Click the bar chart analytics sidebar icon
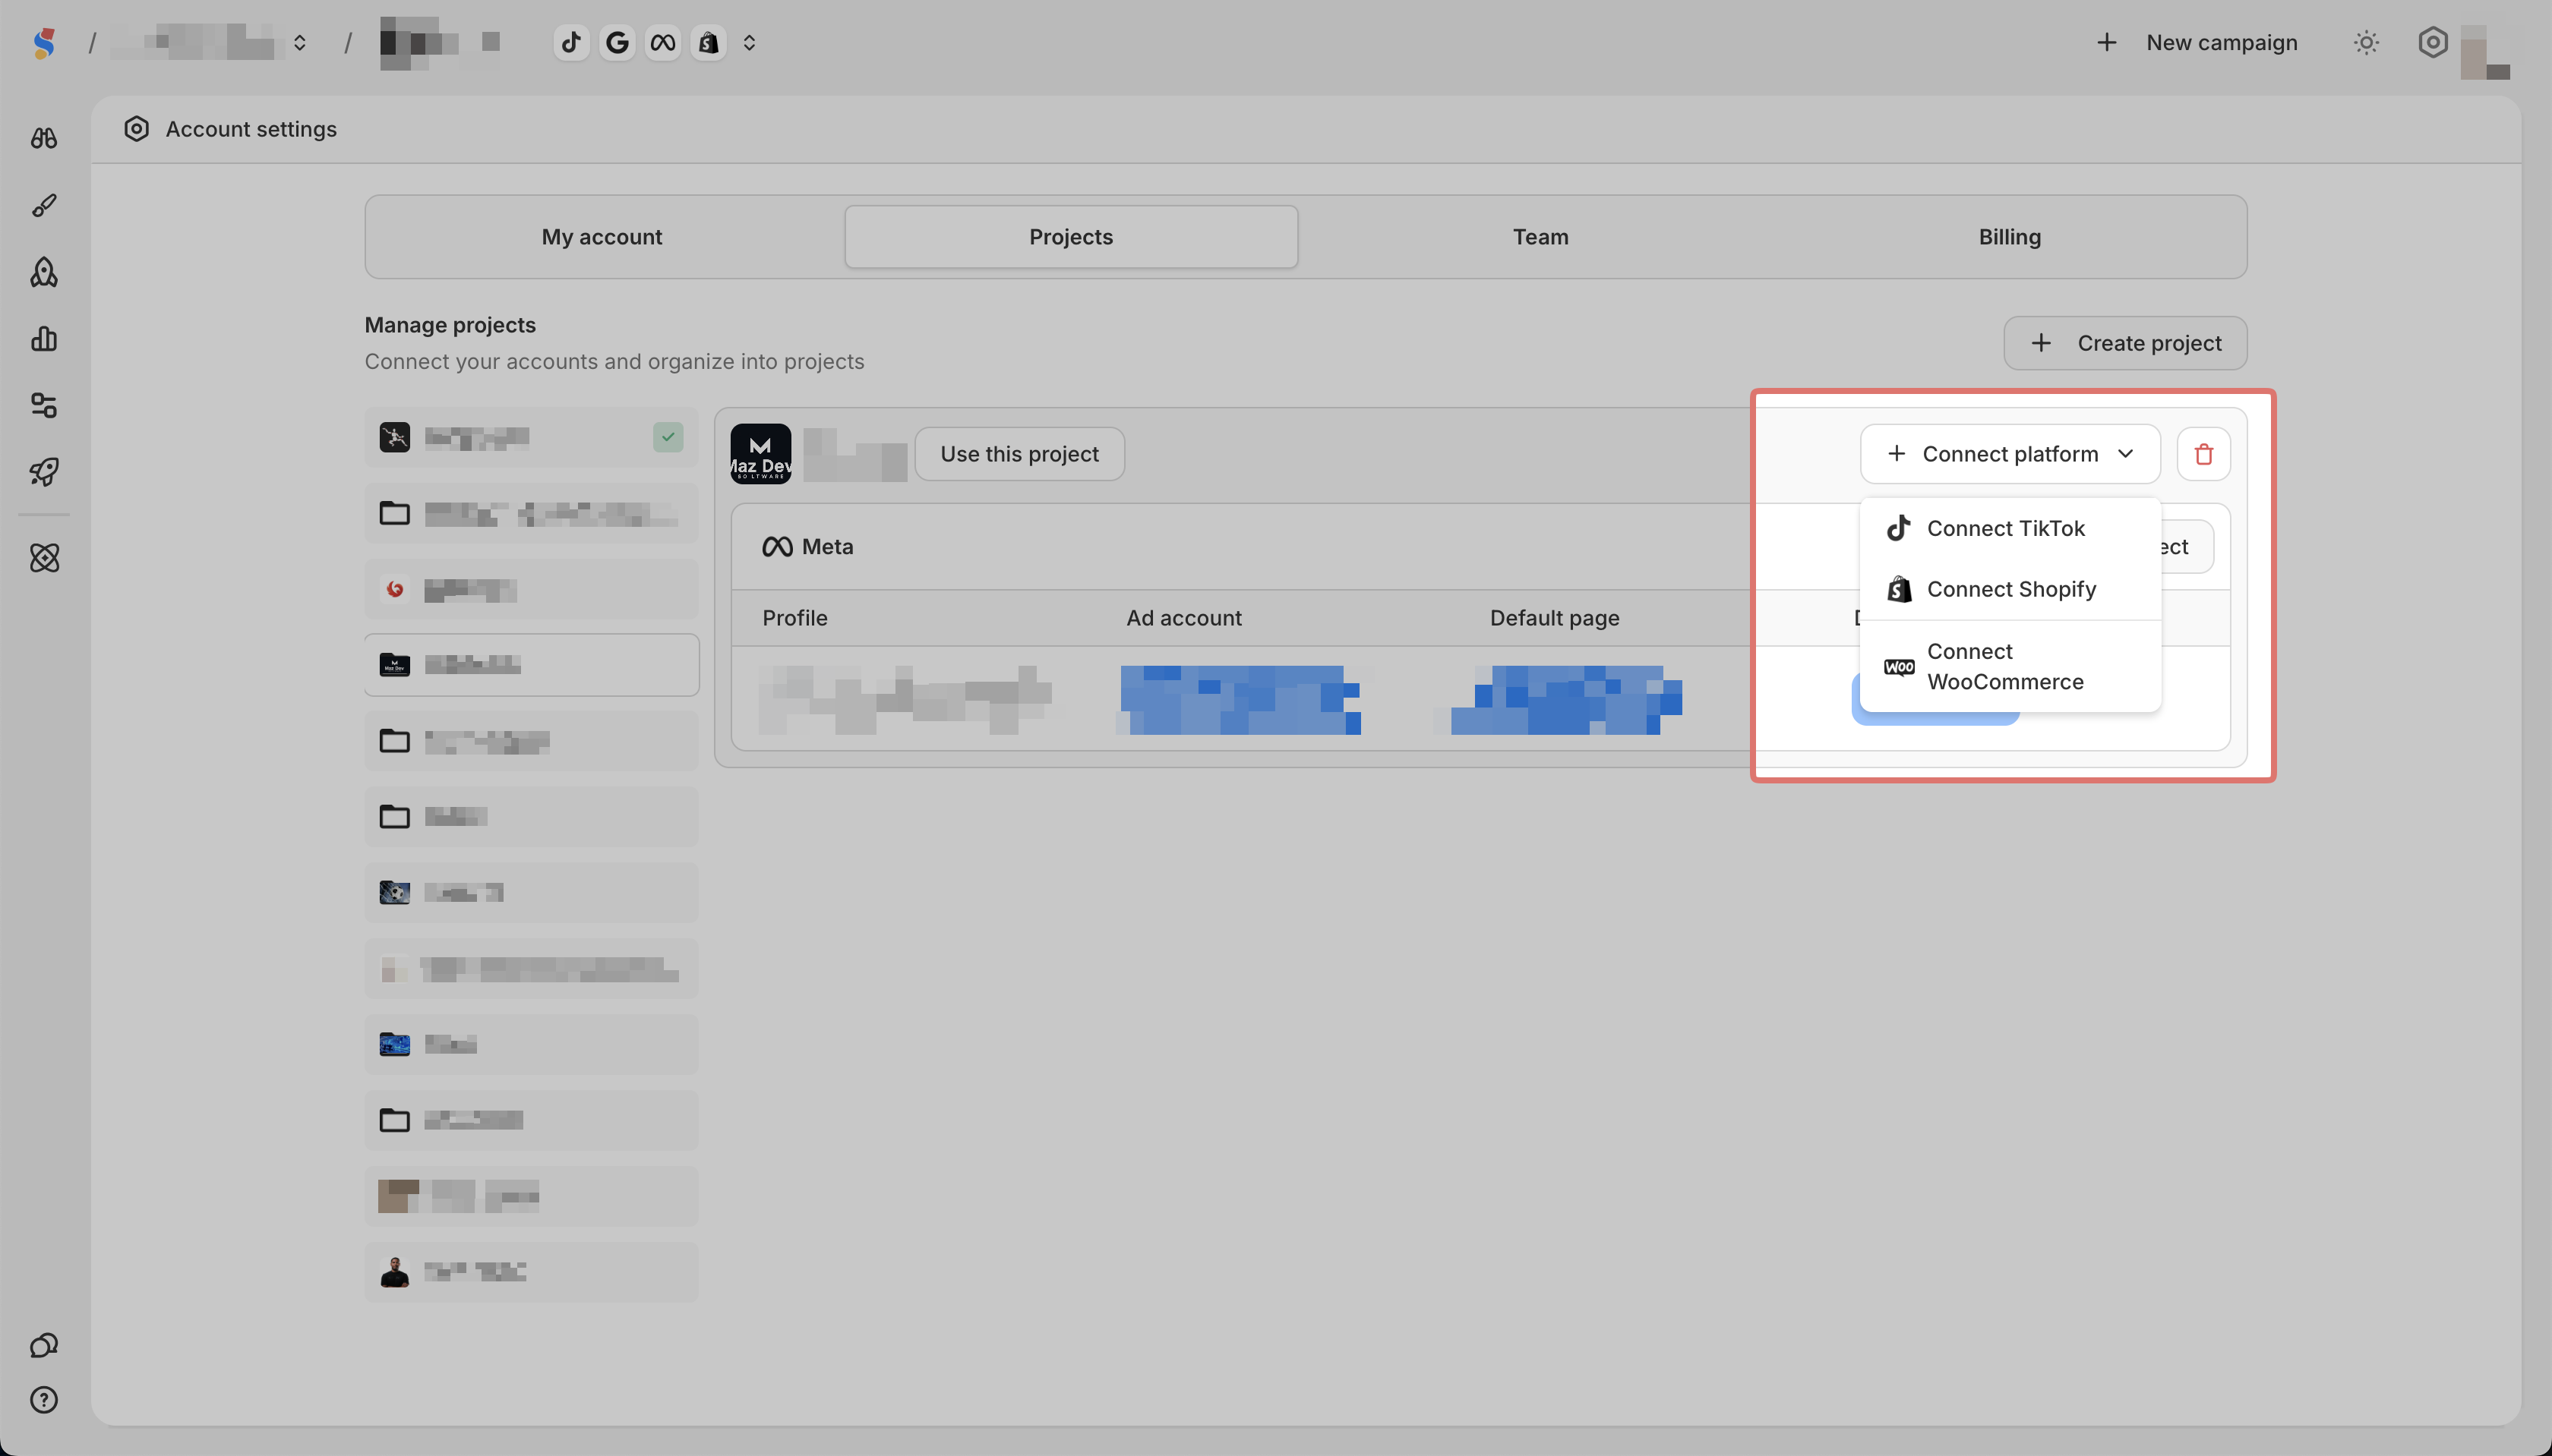The width and height of the screenshot is (2552, 1456). click(x=44, y=339)
